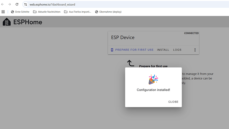Click the device icon beside Prepare for first use
The image size is (229, 129).
pyautogui.click(x=112, y=50)
